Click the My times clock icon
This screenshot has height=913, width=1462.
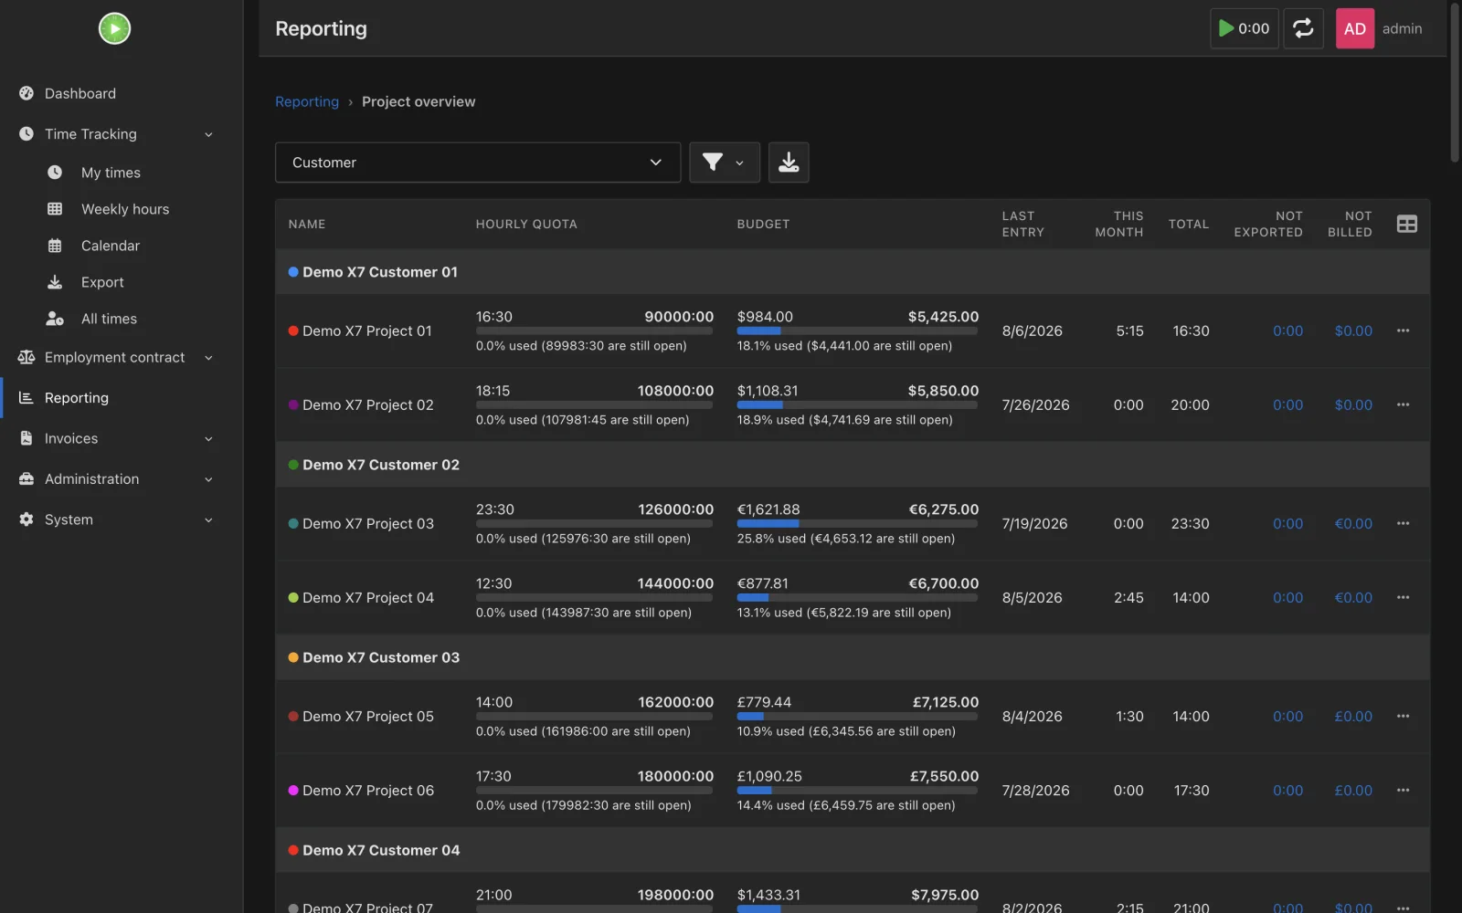55,173
